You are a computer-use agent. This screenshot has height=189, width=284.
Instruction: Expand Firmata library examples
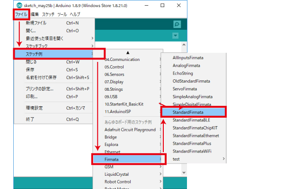[128, 159]
